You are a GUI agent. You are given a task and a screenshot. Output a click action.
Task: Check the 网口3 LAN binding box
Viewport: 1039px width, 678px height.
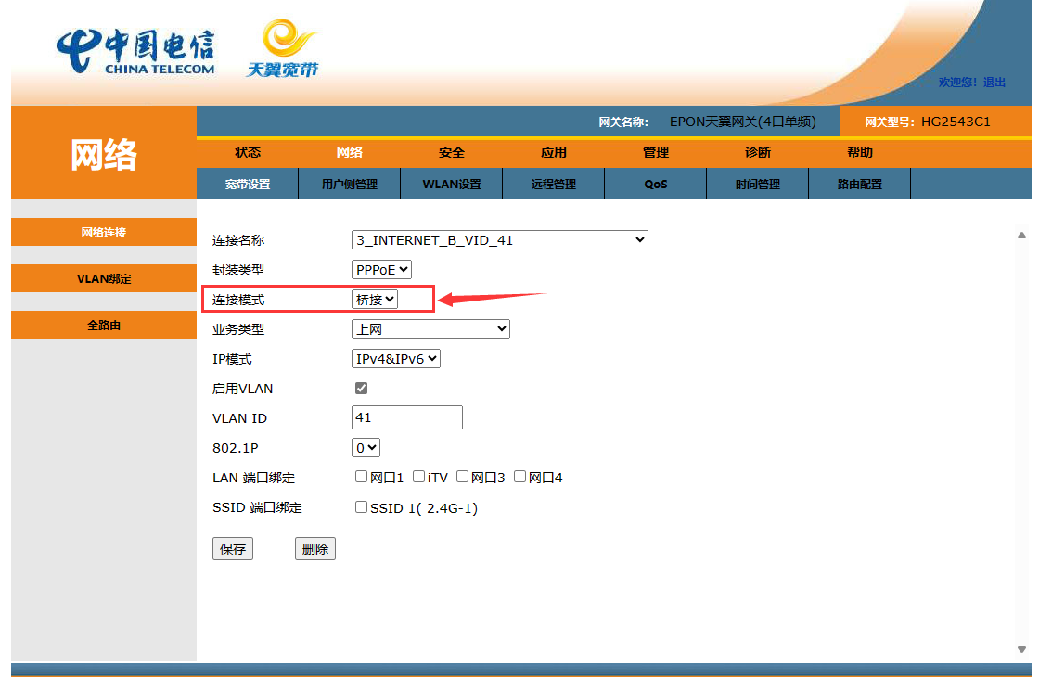tap(463, 477)
